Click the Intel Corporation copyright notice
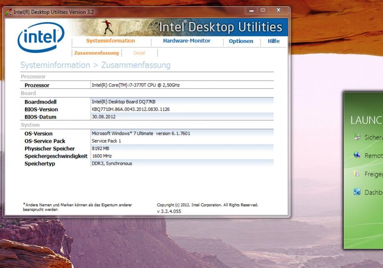 point(208,205)
